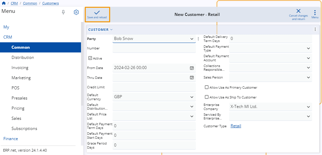
Task: Open menu settings gear icon
Action: pyautogui.click(x=76, y=12)
